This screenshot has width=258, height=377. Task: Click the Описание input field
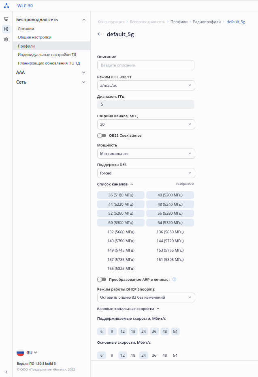click(146, 65)
